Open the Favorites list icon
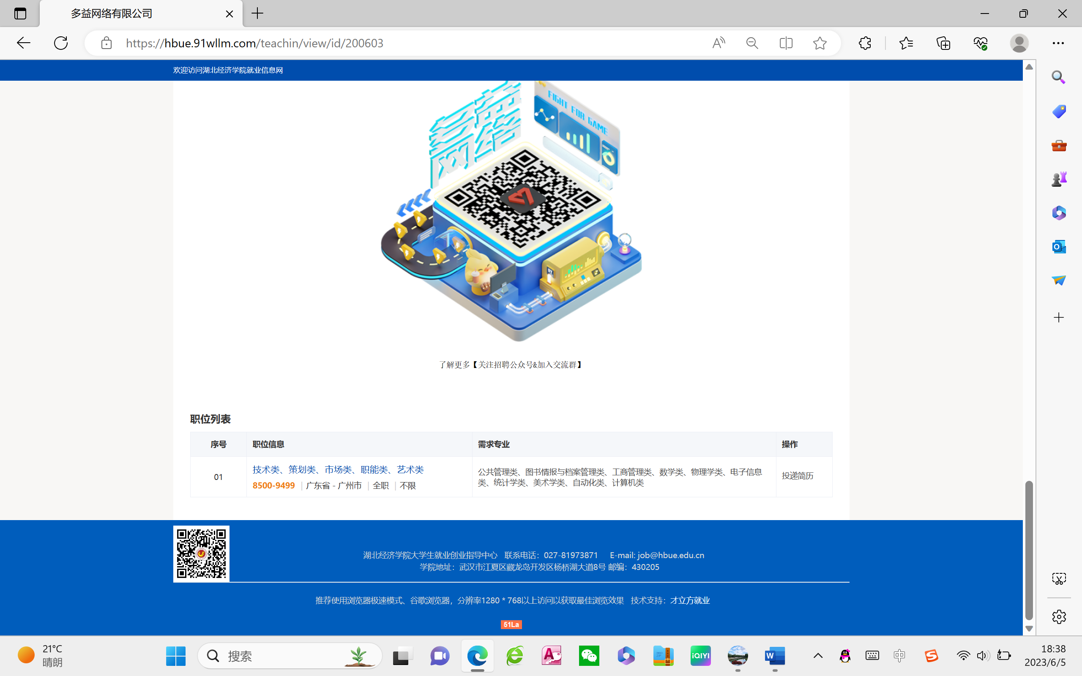The image size is (1082, 676). tap(906, 43)
